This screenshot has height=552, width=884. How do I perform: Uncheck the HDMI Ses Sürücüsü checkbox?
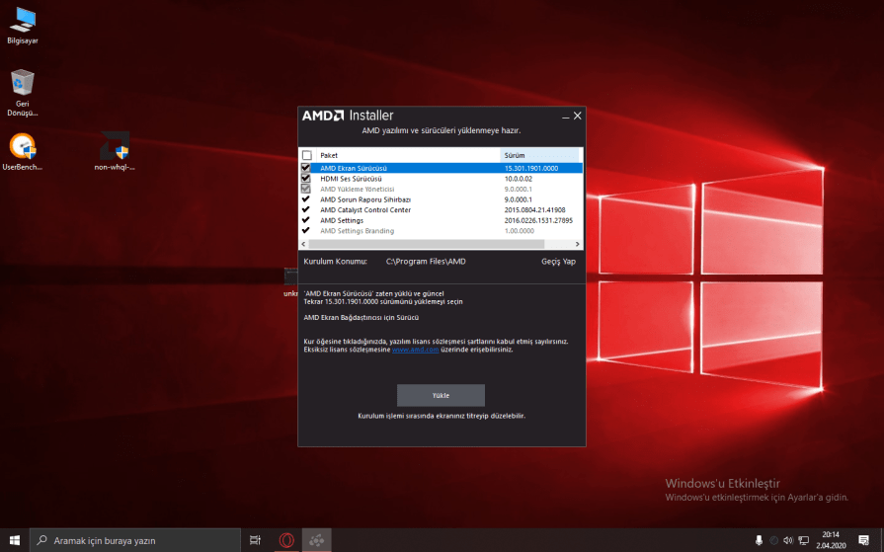305,178
